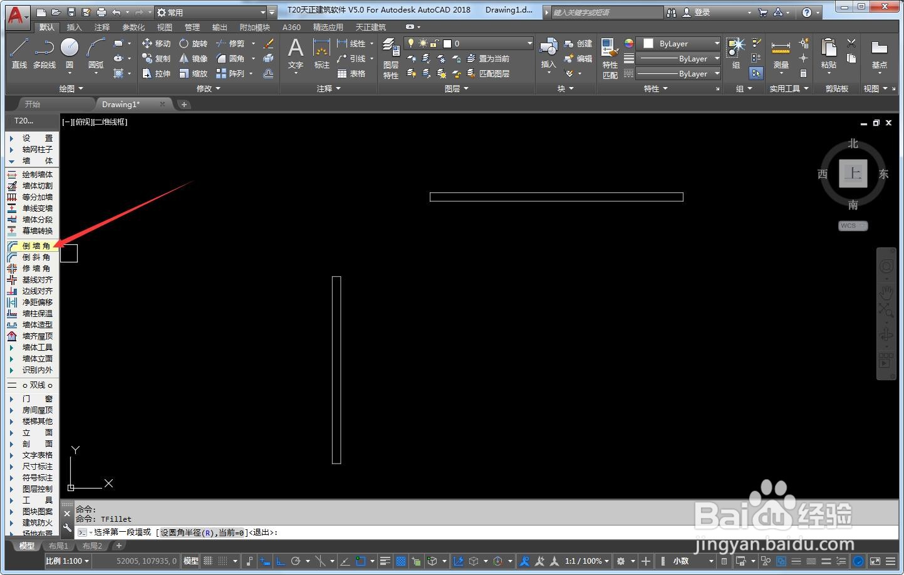
Task: Open the 标注 (Dimension) tool
Action: [321, 54]
